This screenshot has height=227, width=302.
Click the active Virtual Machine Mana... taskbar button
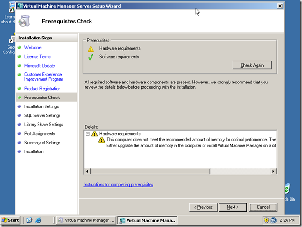[x=147, y=220]
